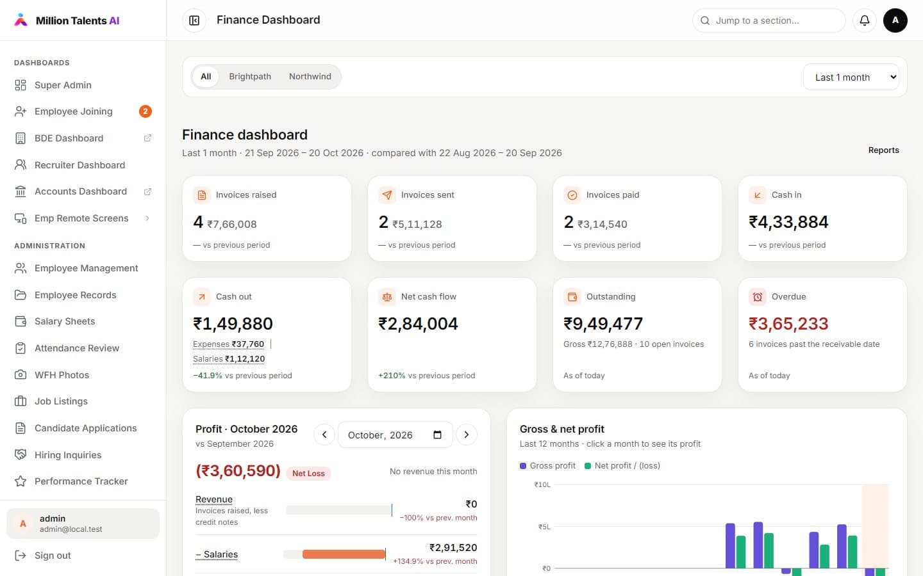Screen dimensions: 923x576
Task: Open the notifications bell
Action: click(x=865, y=20)
